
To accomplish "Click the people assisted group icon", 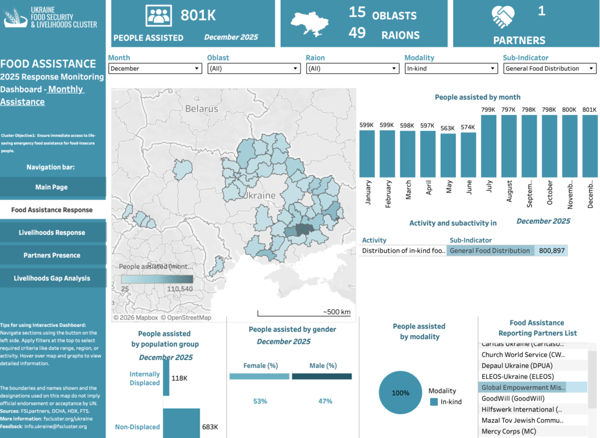I will coord(158,15).
